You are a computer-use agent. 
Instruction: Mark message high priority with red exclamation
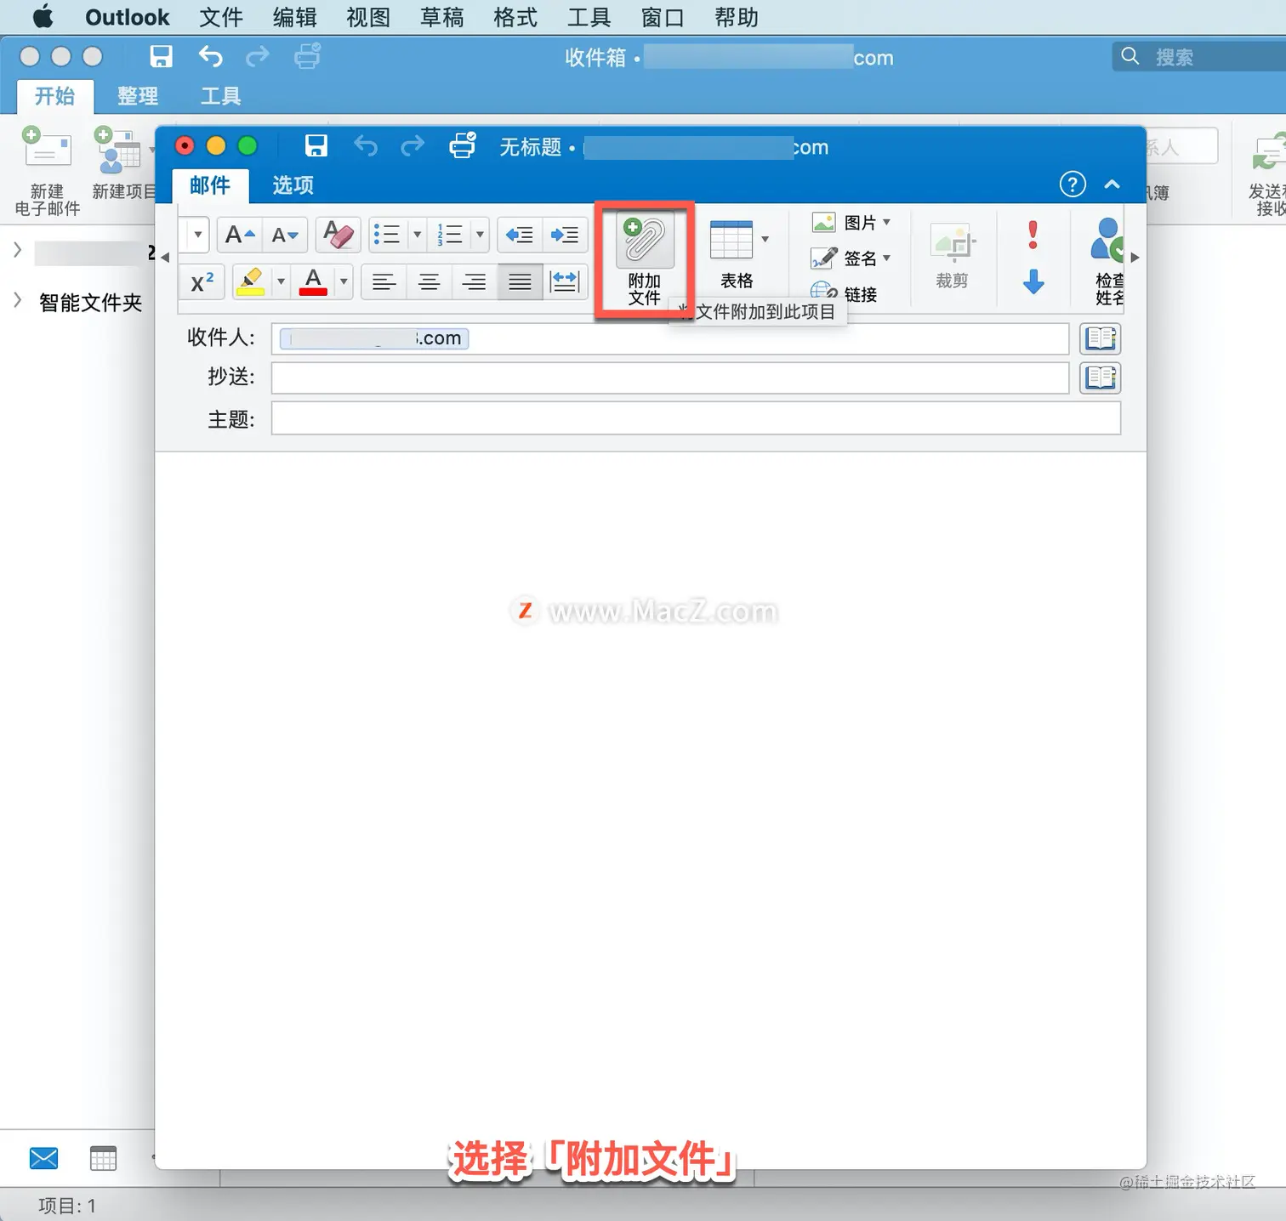pyautogui.click(x=1033, y=236)
